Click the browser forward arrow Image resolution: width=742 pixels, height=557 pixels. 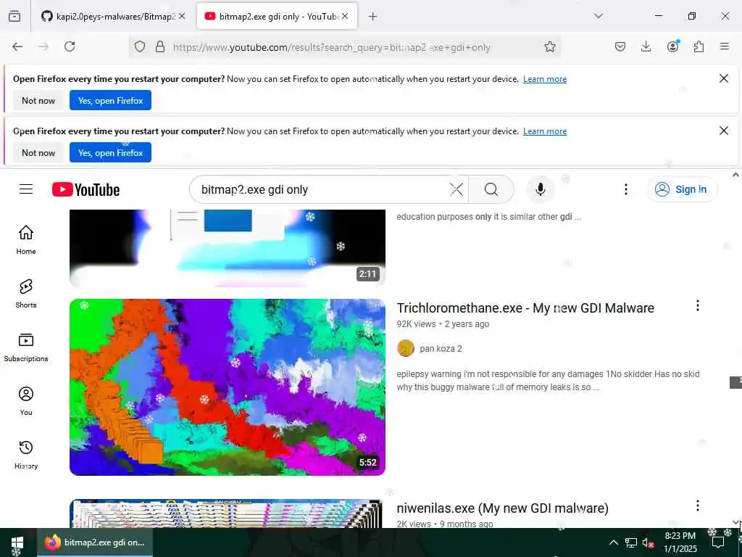click(43, 46)
